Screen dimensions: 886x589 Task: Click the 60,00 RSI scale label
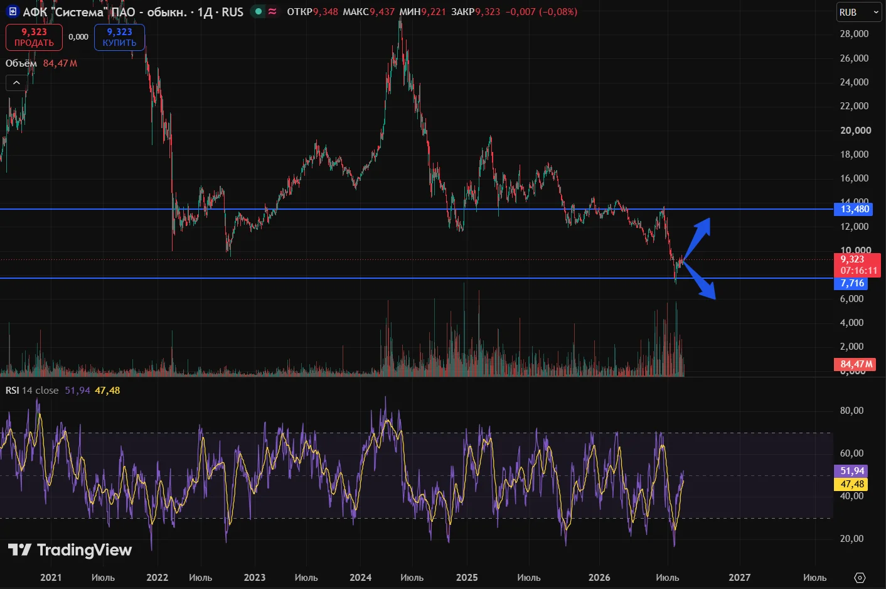pyautogui.click(x=851, y=453)
